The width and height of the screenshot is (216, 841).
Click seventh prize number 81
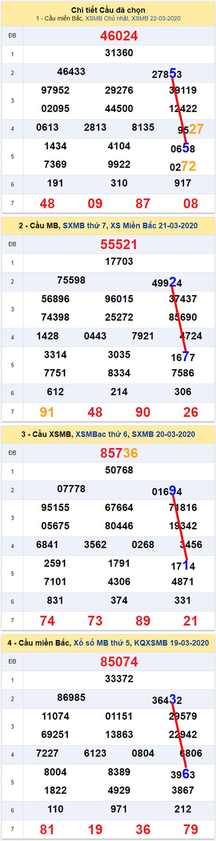coord(47,830)
